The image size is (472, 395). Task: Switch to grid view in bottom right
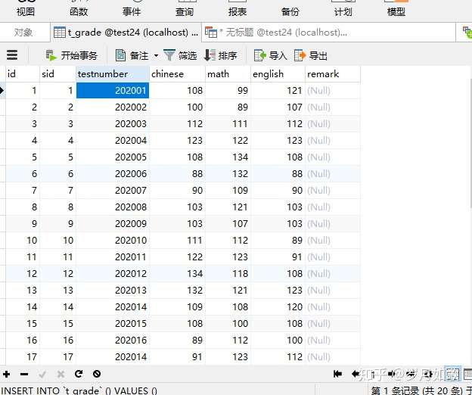(452, 375)
